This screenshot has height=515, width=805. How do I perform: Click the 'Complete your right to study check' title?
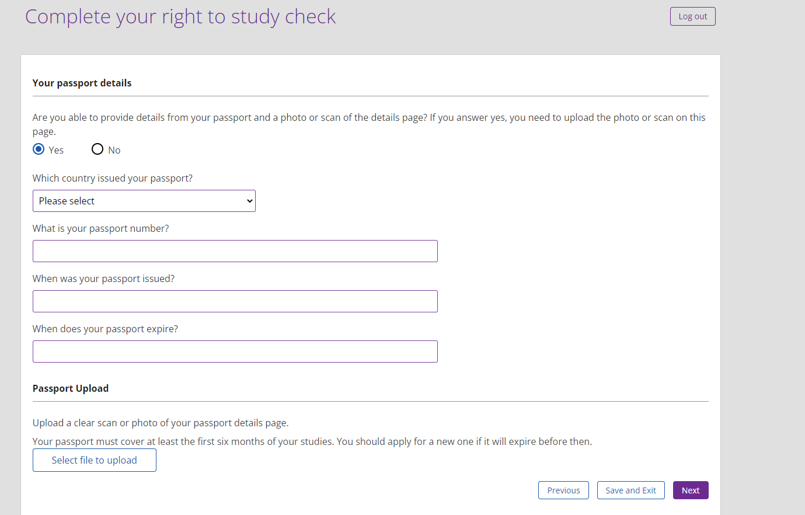coord(180,16)
